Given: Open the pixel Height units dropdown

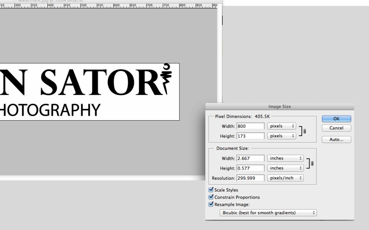Looking at the screenshot, I should tap(282, 136).
